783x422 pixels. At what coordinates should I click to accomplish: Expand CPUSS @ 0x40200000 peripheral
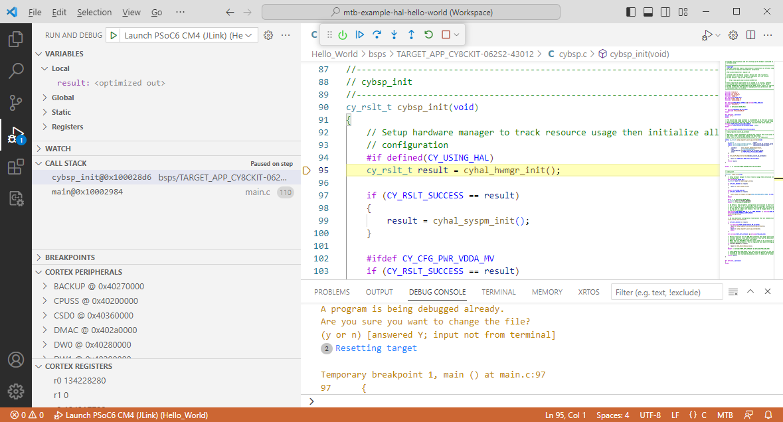96,301
